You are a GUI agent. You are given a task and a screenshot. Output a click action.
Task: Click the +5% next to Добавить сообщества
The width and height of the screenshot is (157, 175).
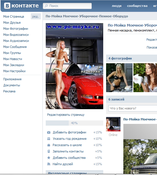[x=98, y=158]
